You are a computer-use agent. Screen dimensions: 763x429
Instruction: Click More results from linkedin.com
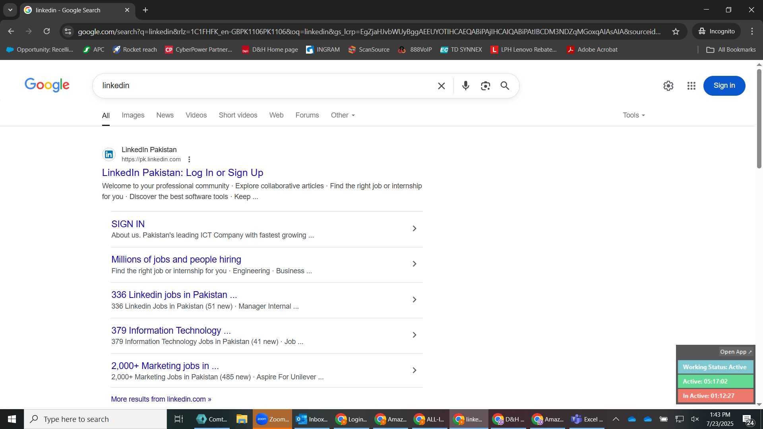pyautogui.click(x=161, y=399)
